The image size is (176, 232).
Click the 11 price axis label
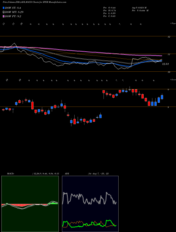coord(169,54)
